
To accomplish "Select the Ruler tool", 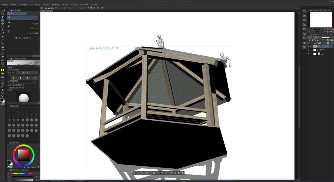I will click(3, 87).
